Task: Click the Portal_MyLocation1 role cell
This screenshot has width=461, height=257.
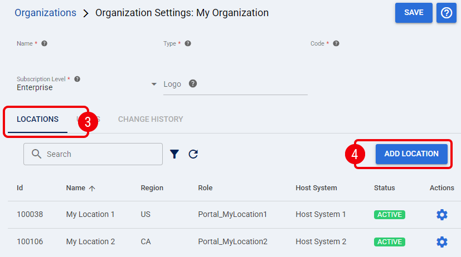Action: click(232, 215)
